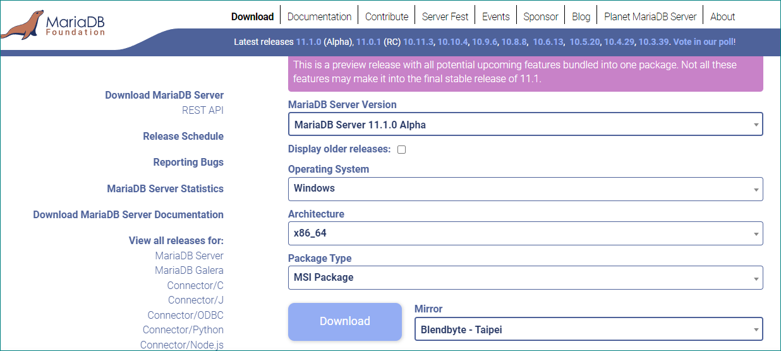
Task: Open MariaDB Server Statistics link
Action: 166,188
